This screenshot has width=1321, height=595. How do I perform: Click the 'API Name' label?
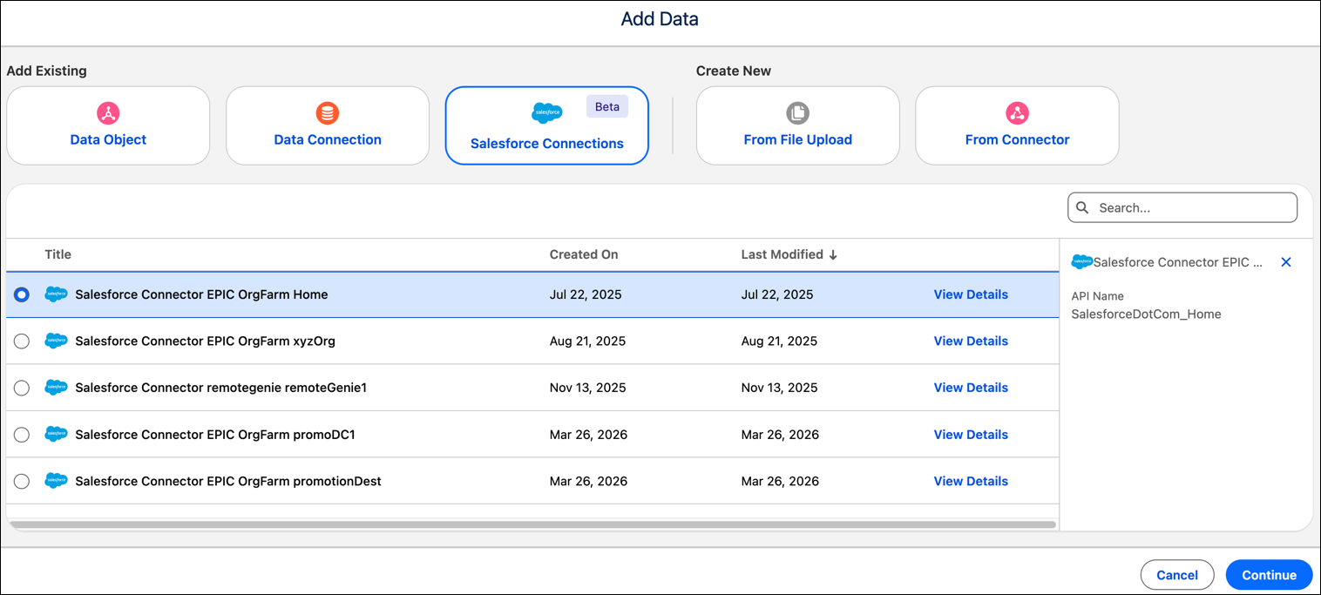coord(1097,296)
